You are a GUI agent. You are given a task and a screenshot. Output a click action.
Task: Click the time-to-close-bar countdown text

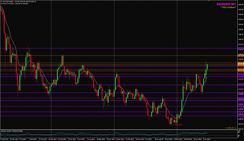pyautogui.click(x=14, y=4)
